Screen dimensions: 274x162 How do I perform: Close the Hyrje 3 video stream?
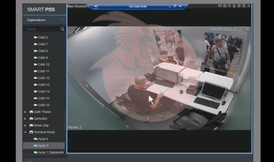click(248, 6)
